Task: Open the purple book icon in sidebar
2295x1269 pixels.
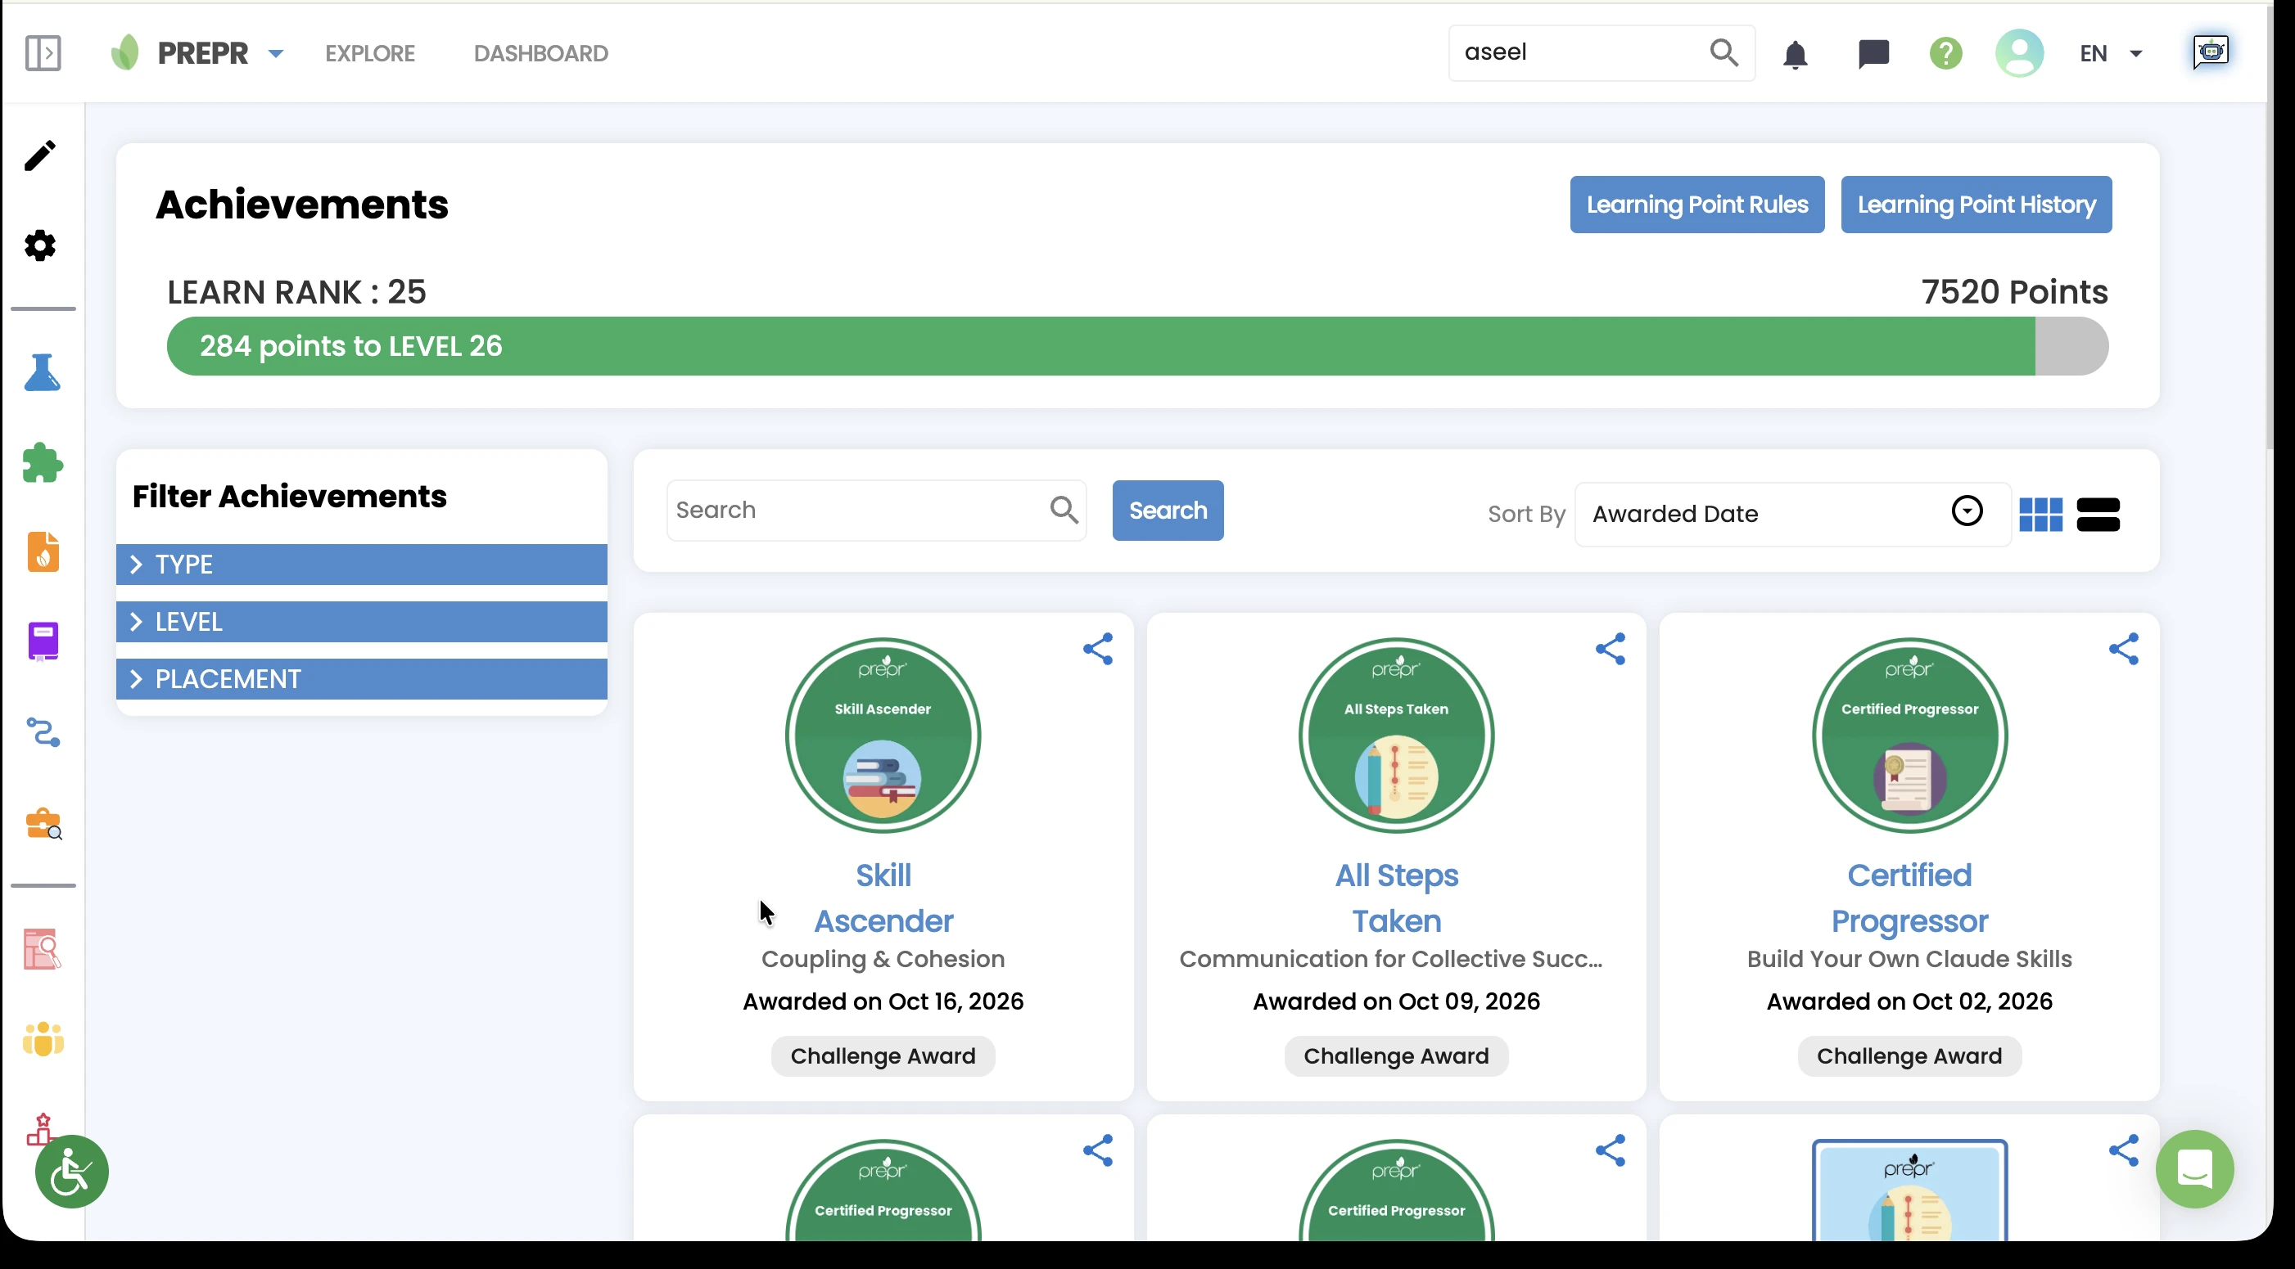Action: (x=43, y=641)
